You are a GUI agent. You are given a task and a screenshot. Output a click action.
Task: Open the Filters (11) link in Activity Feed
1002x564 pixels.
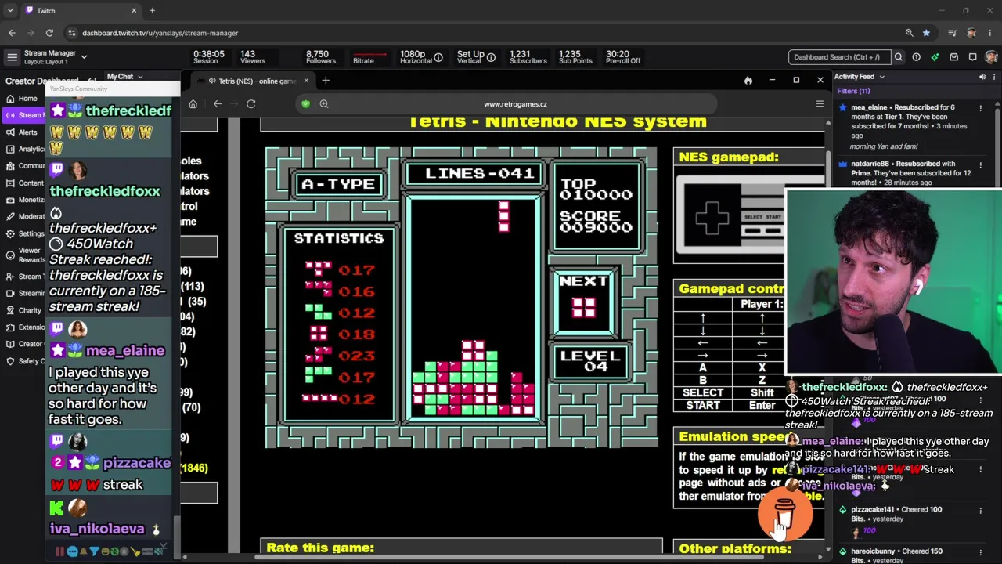(853, 92)
